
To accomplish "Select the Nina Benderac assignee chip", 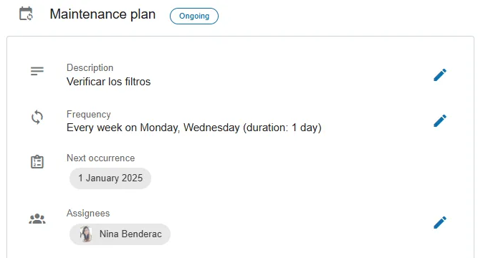I will click(x=120, y=234).
